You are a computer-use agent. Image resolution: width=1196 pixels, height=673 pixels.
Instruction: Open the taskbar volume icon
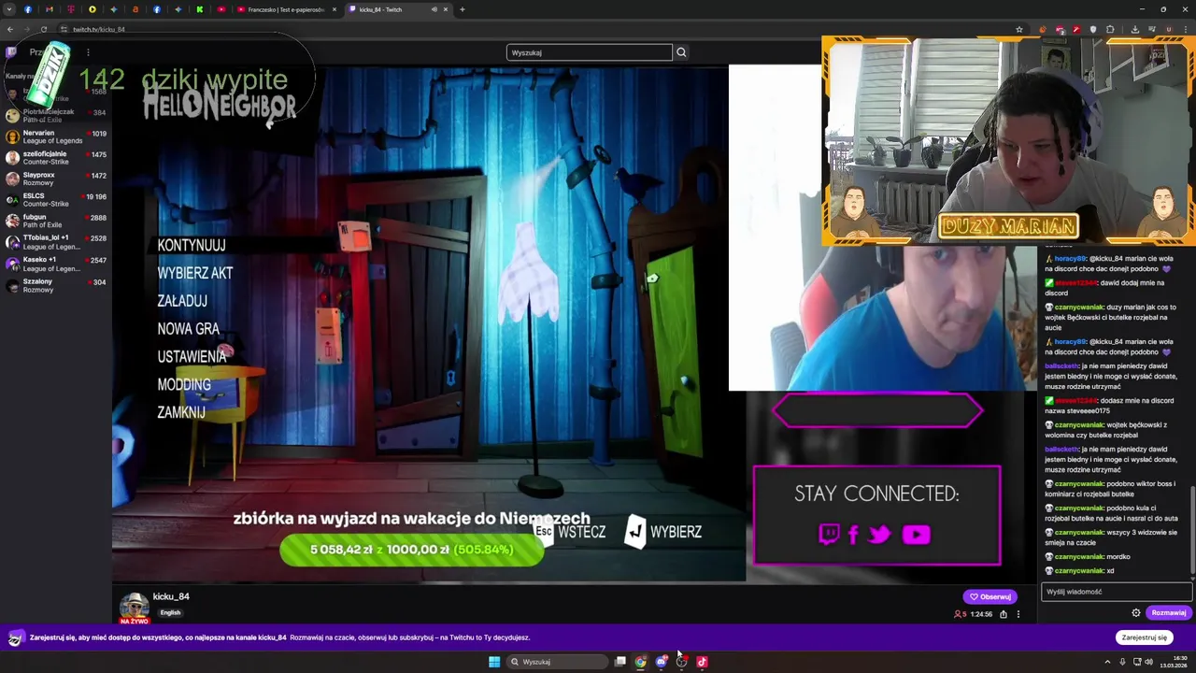(1148, 662)
